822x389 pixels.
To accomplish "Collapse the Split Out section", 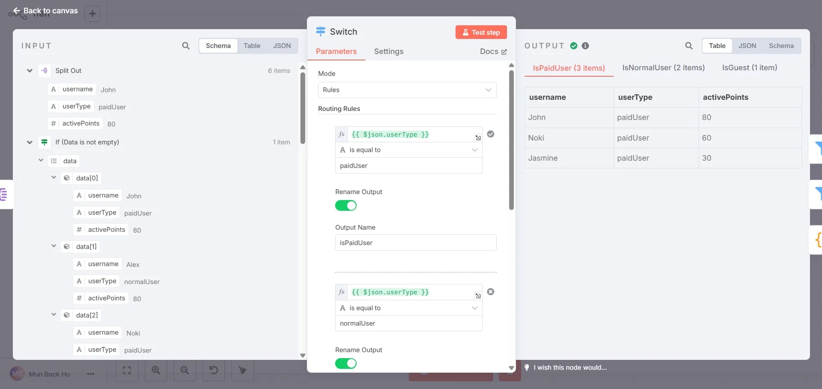I will 30,71.
